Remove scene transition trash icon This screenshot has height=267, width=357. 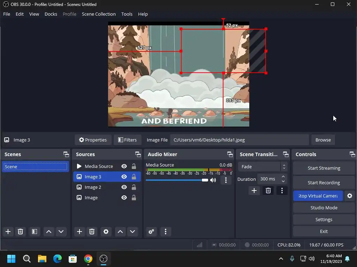pos(268,191)
